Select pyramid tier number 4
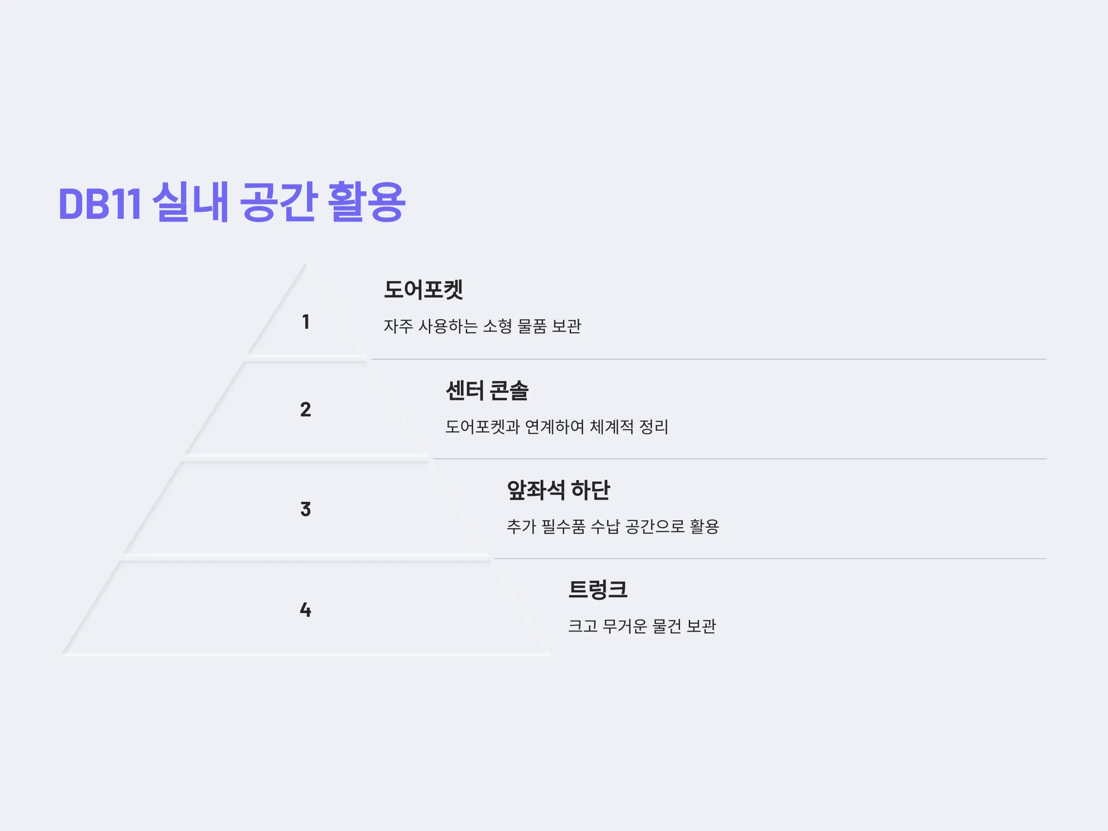The width and height of the screenshot is (1108, 831). (306, 609)
